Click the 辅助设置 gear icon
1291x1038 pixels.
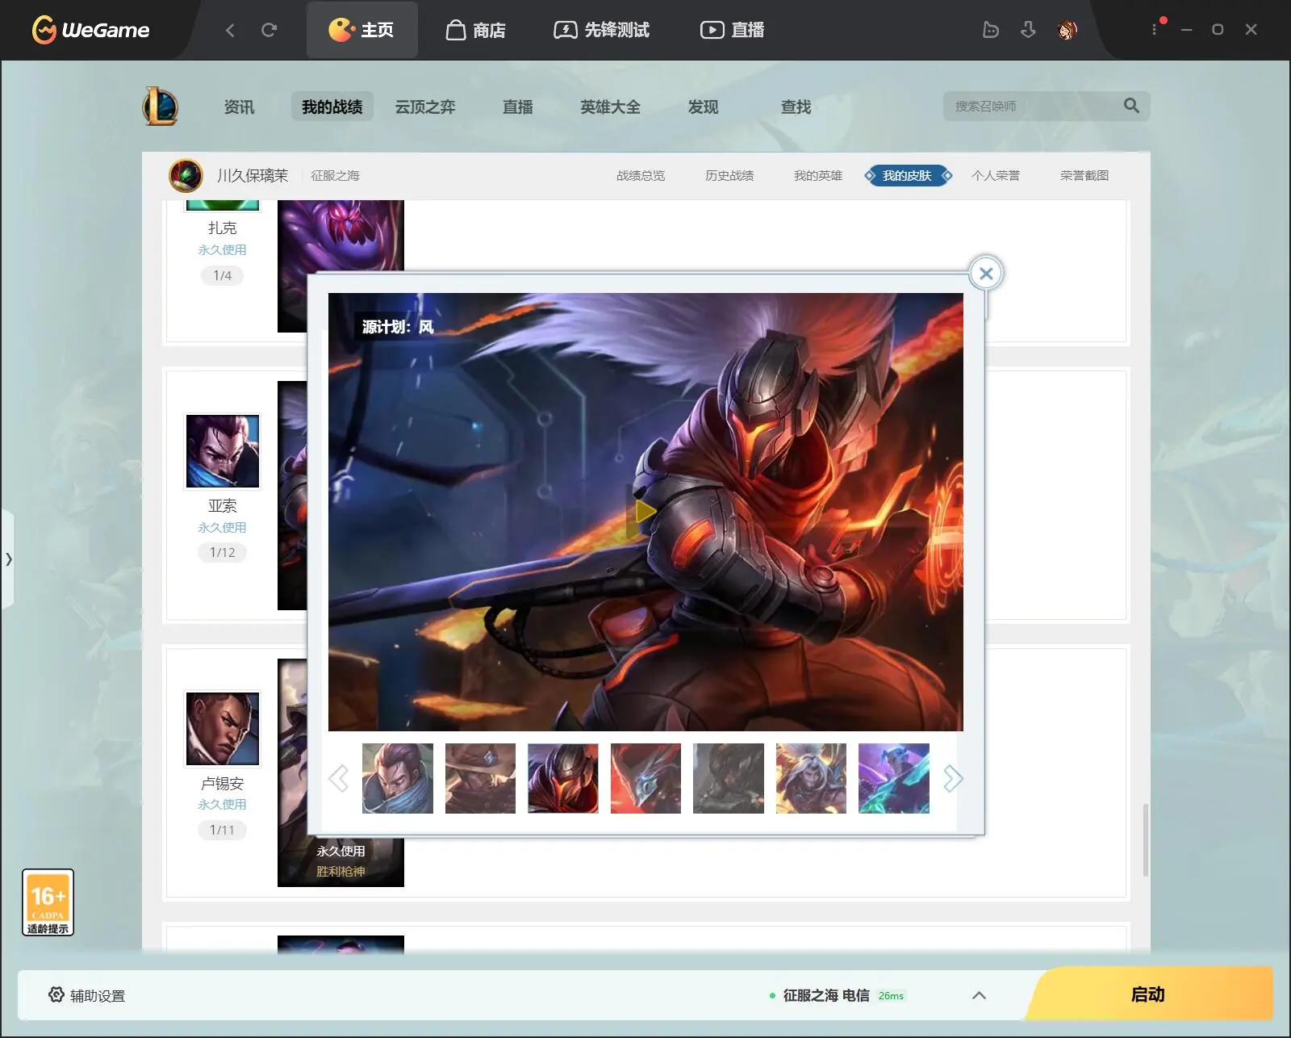pyautogui.click(x=56, y=994)
